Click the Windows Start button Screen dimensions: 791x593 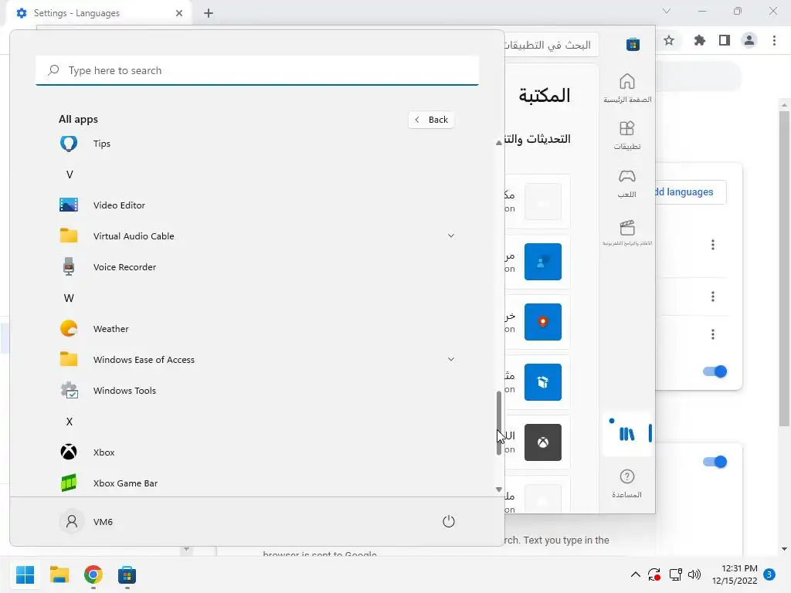coord(25,574)
